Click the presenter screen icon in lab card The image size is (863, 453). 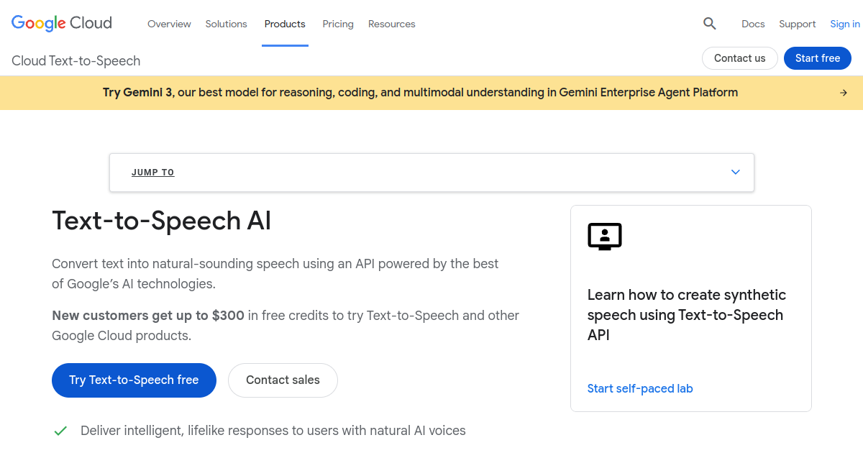(x=604, y=237)
